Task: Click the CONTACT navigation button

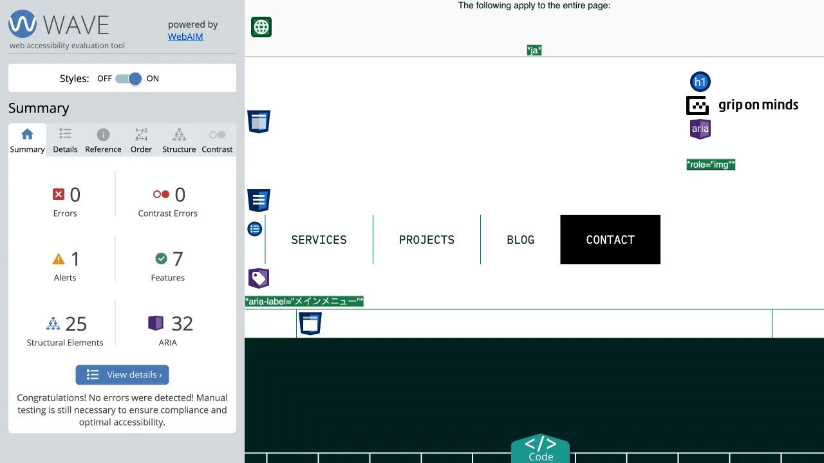Action: point(610,240)
